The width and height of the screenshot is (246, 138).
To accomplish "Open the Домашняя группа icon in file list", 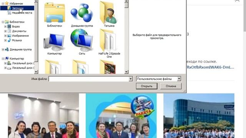I will click(x=82, y=15).
